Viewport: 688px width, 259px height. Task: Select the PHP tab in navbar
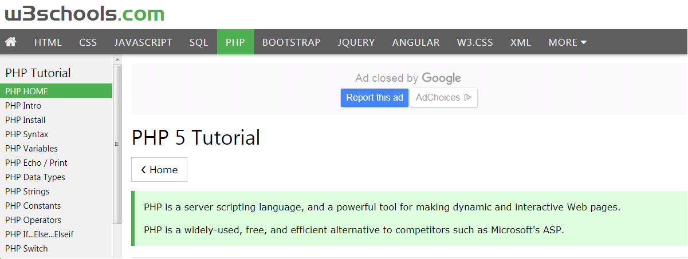tap(235, 42)
